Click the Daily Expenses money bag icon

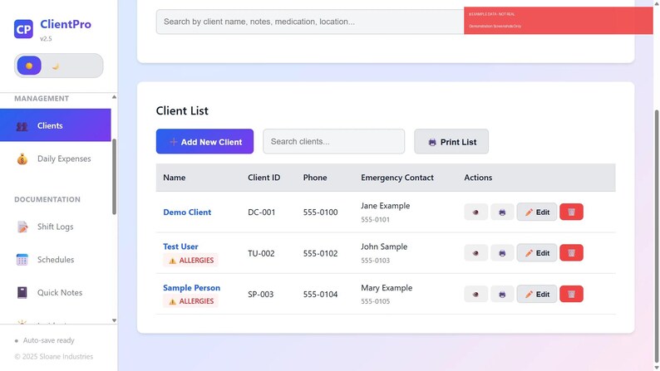point(22,159)
